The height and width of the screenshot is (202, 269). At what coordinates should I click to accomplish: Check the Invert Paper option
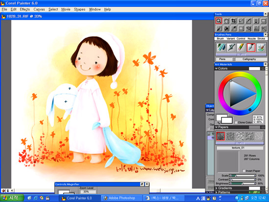click(244, 171)
